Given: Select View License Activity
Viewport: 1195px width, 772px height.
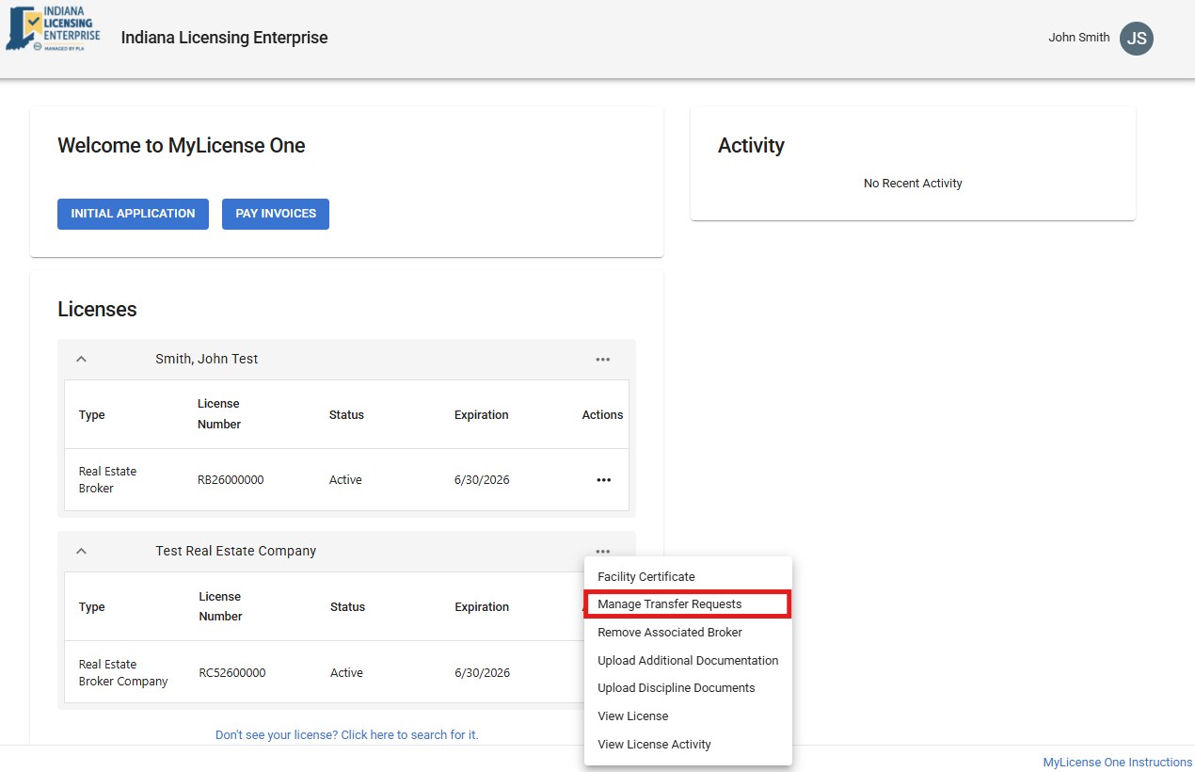Looking at the screenshot, I should 653,744.
